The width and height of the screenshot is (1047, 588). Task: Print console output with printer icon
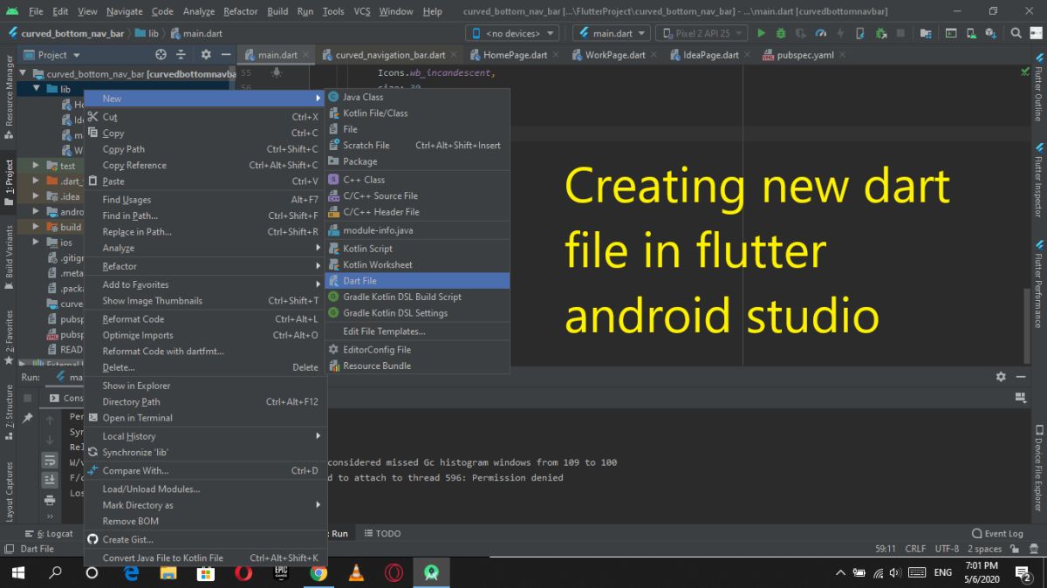pos(50,500)
